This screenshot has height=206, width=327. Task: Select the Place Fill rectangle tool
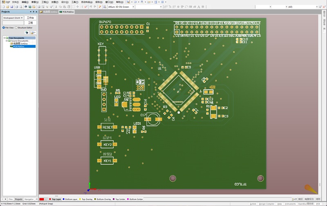[190, 7]
